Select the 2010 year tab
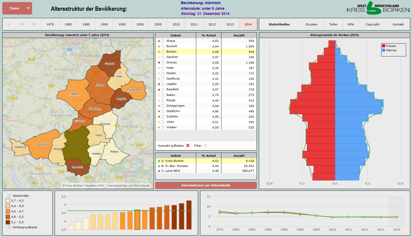 (x=176, y=24)
